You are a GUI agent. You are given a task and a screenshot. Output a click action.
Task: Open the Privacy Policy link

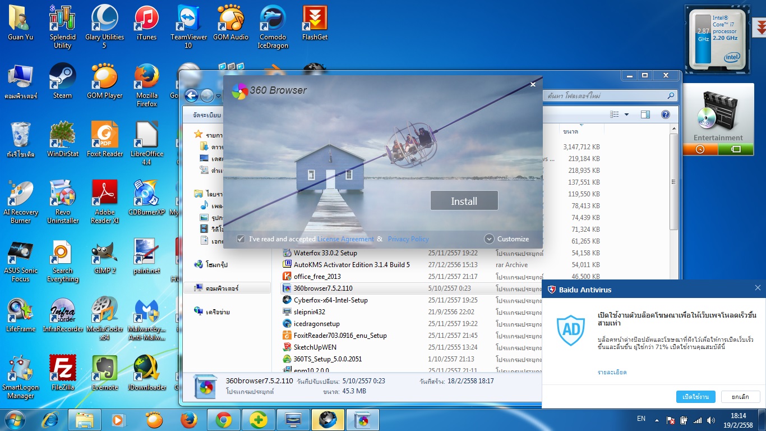click(x=408, y=239)
